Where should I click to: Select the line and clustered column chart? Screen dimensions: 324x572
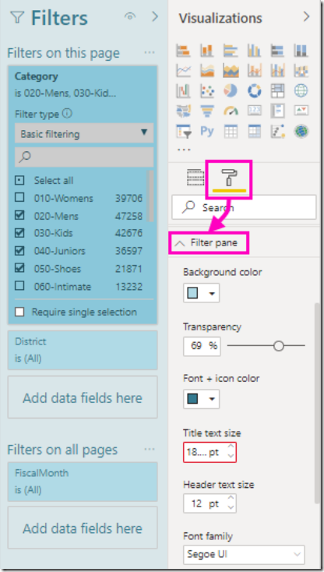(277, 70)
